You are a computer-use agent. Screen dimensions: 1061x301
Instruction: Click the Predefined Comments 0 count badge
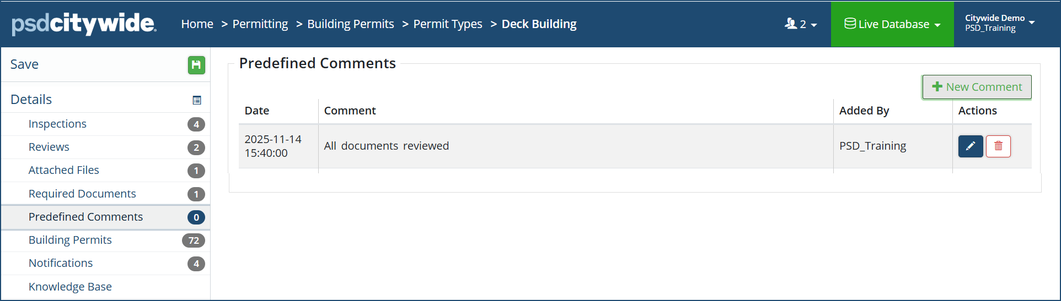[196, 217]
